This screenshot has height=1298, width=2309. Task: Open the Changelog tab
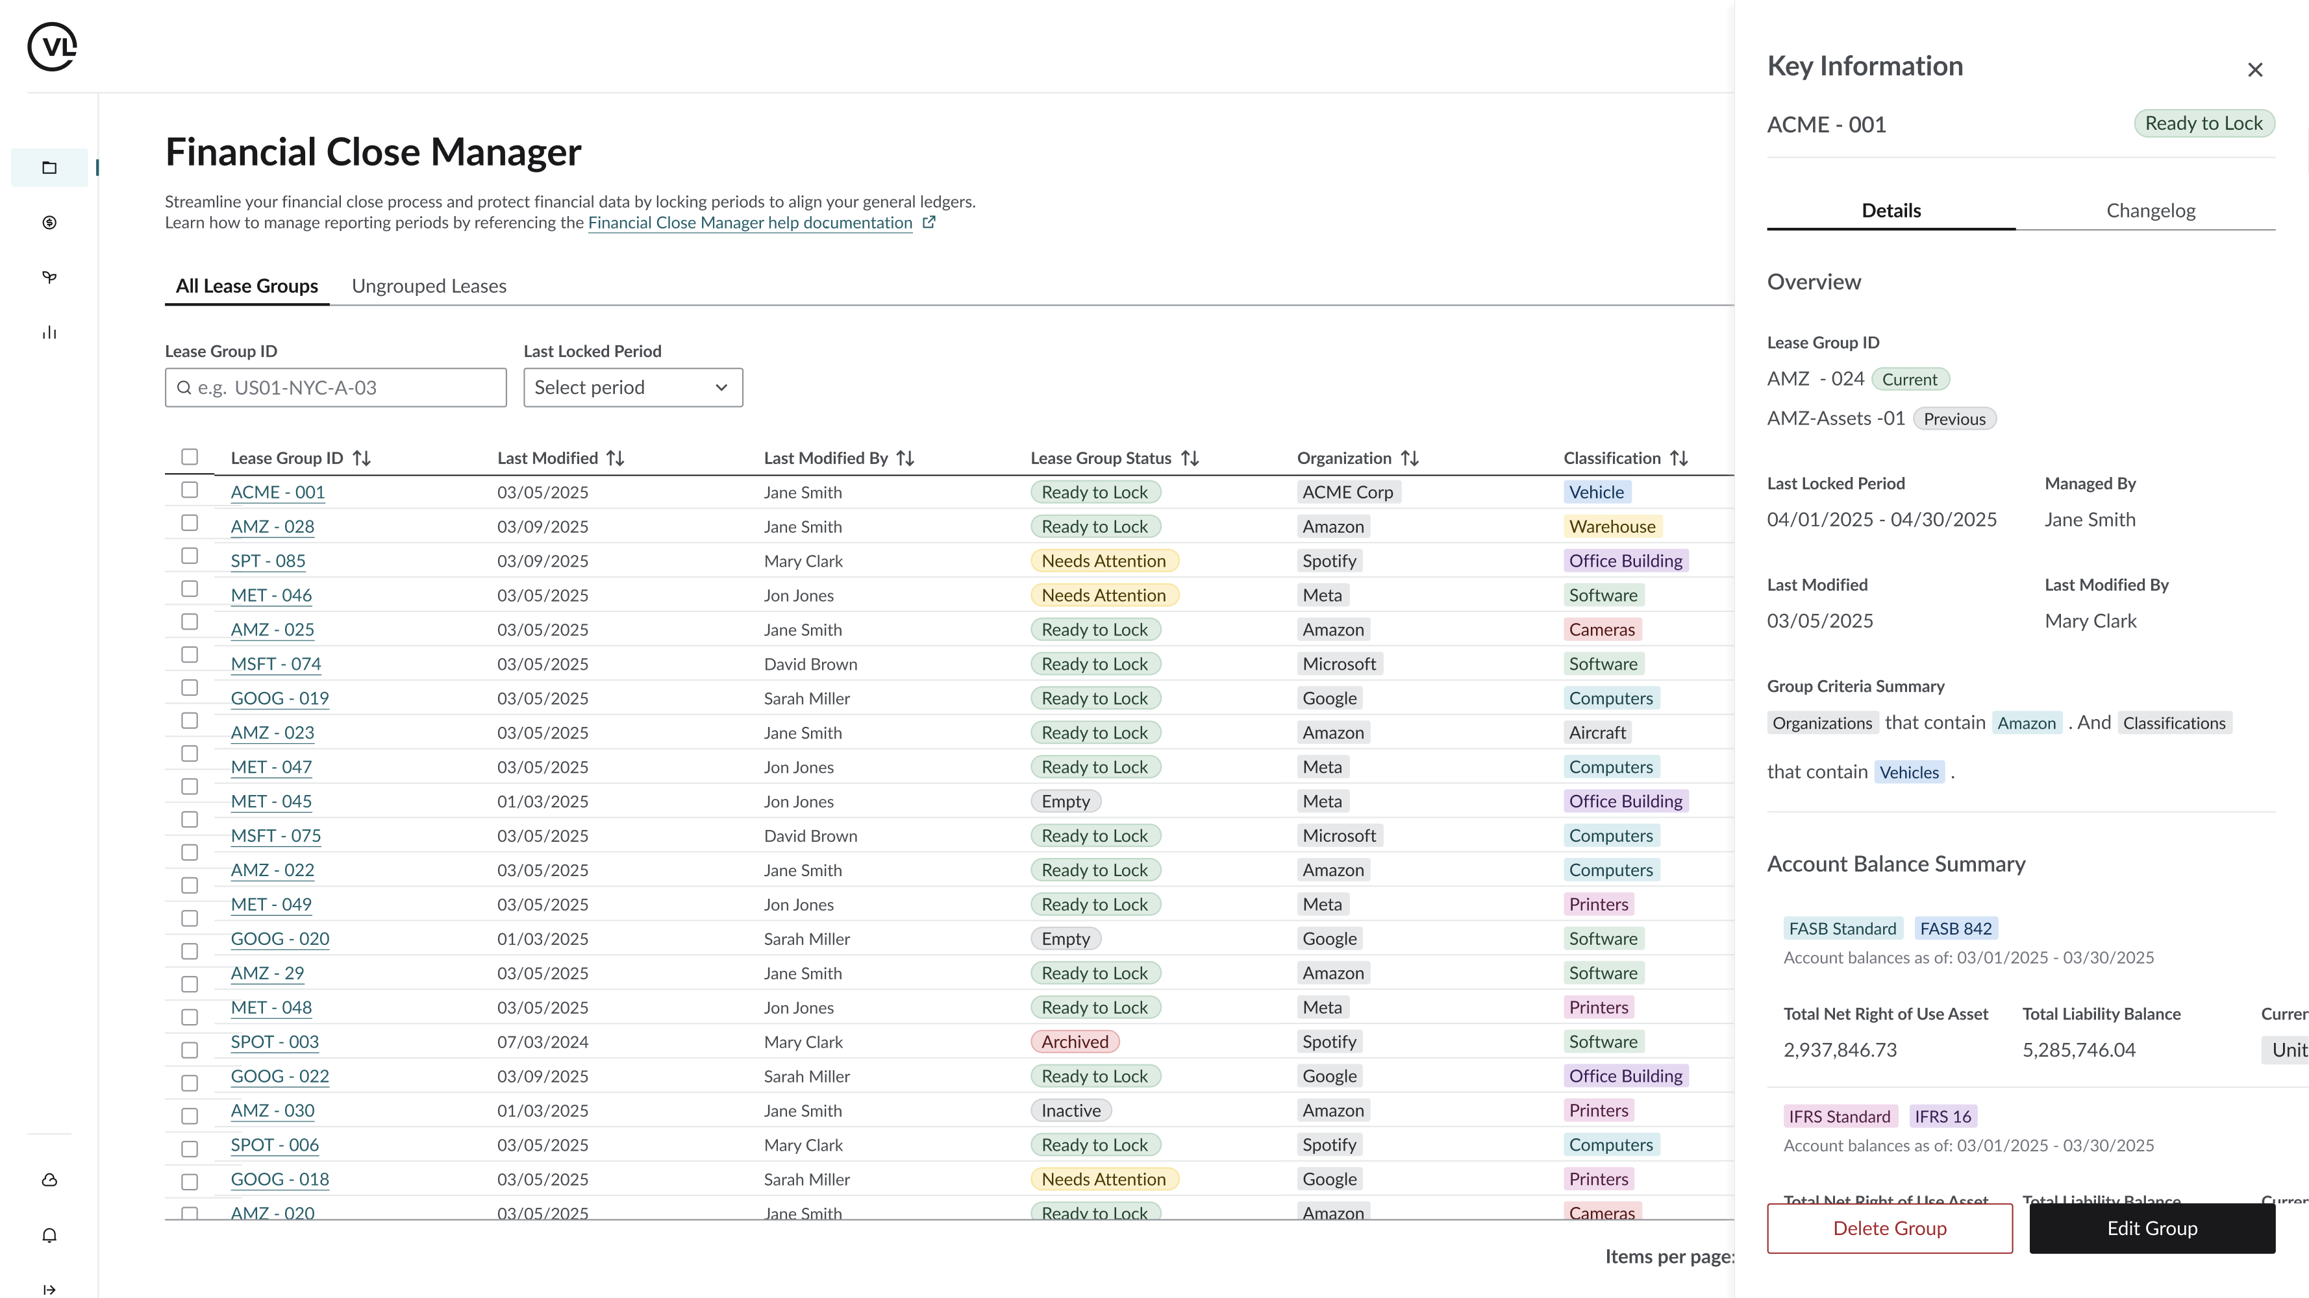pyautogui.click(x=2149, y=210)
